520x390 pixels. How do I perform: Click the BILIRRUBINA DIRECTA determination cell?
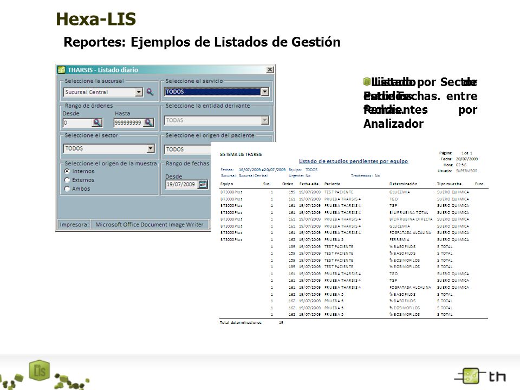(411, 219)
